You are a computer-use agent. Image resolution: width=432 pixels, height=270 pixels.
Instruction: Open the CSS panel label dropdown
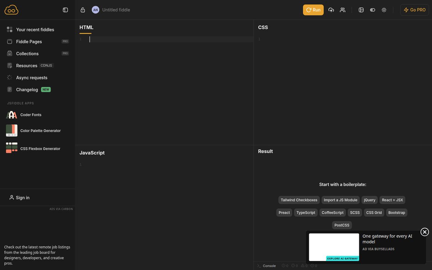pyautogui.click(x=263, y=27)
